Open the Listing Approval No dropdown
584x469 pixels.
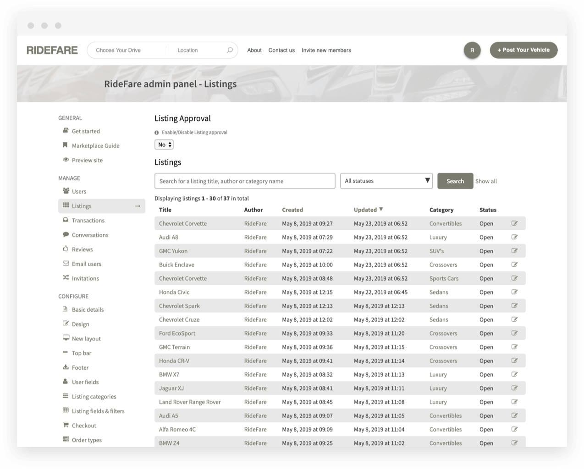pos(164,145)
